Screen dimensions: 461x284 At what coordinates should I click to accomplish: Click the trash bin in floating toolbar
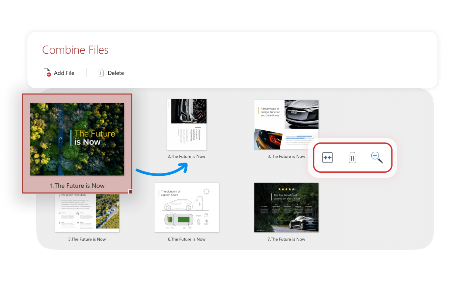click(352, 158)
